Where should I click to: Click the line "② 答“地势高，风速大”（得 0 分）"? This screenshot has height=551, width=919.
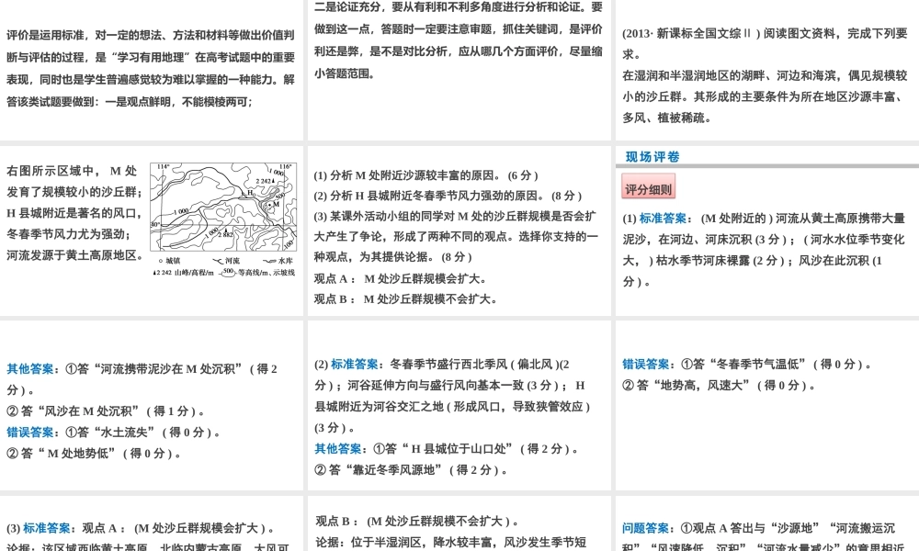[x=719, y=386]
